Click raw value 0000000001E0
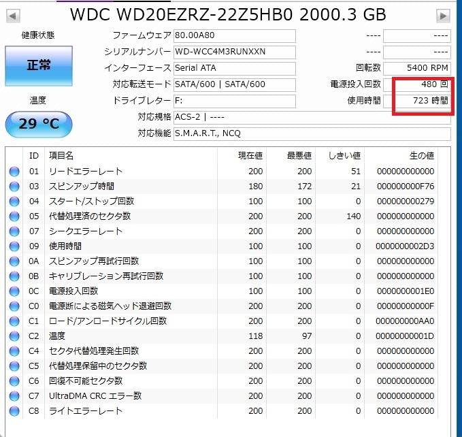 [406, 291]
